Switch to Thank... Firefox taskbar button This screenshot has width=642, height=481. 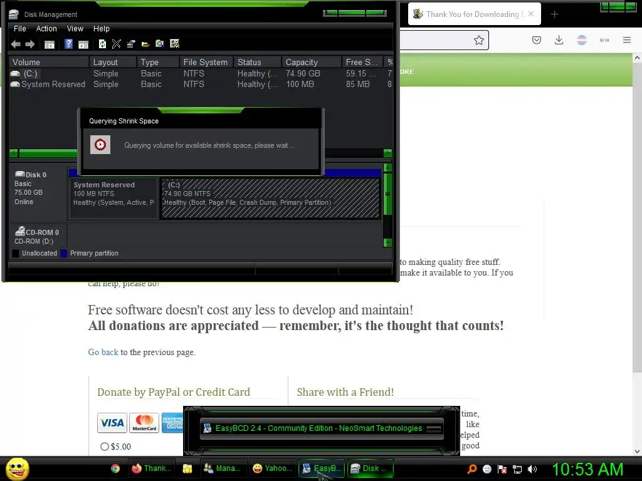click(152, 468)
